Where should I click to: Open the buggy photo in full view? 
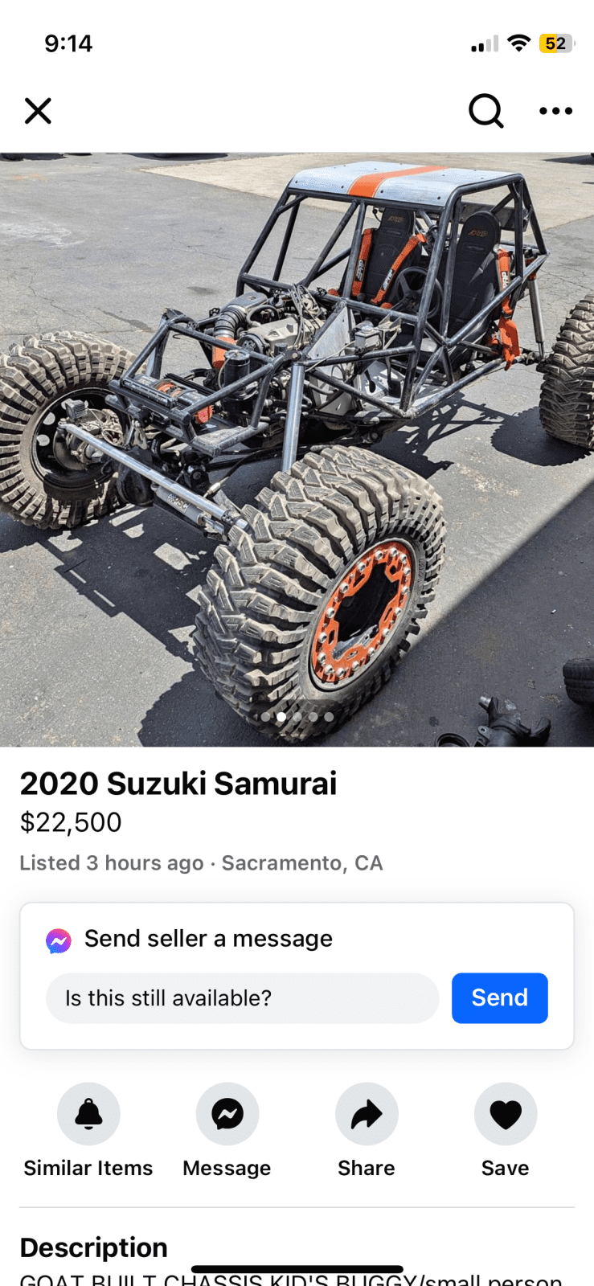[x=297, y=449]
